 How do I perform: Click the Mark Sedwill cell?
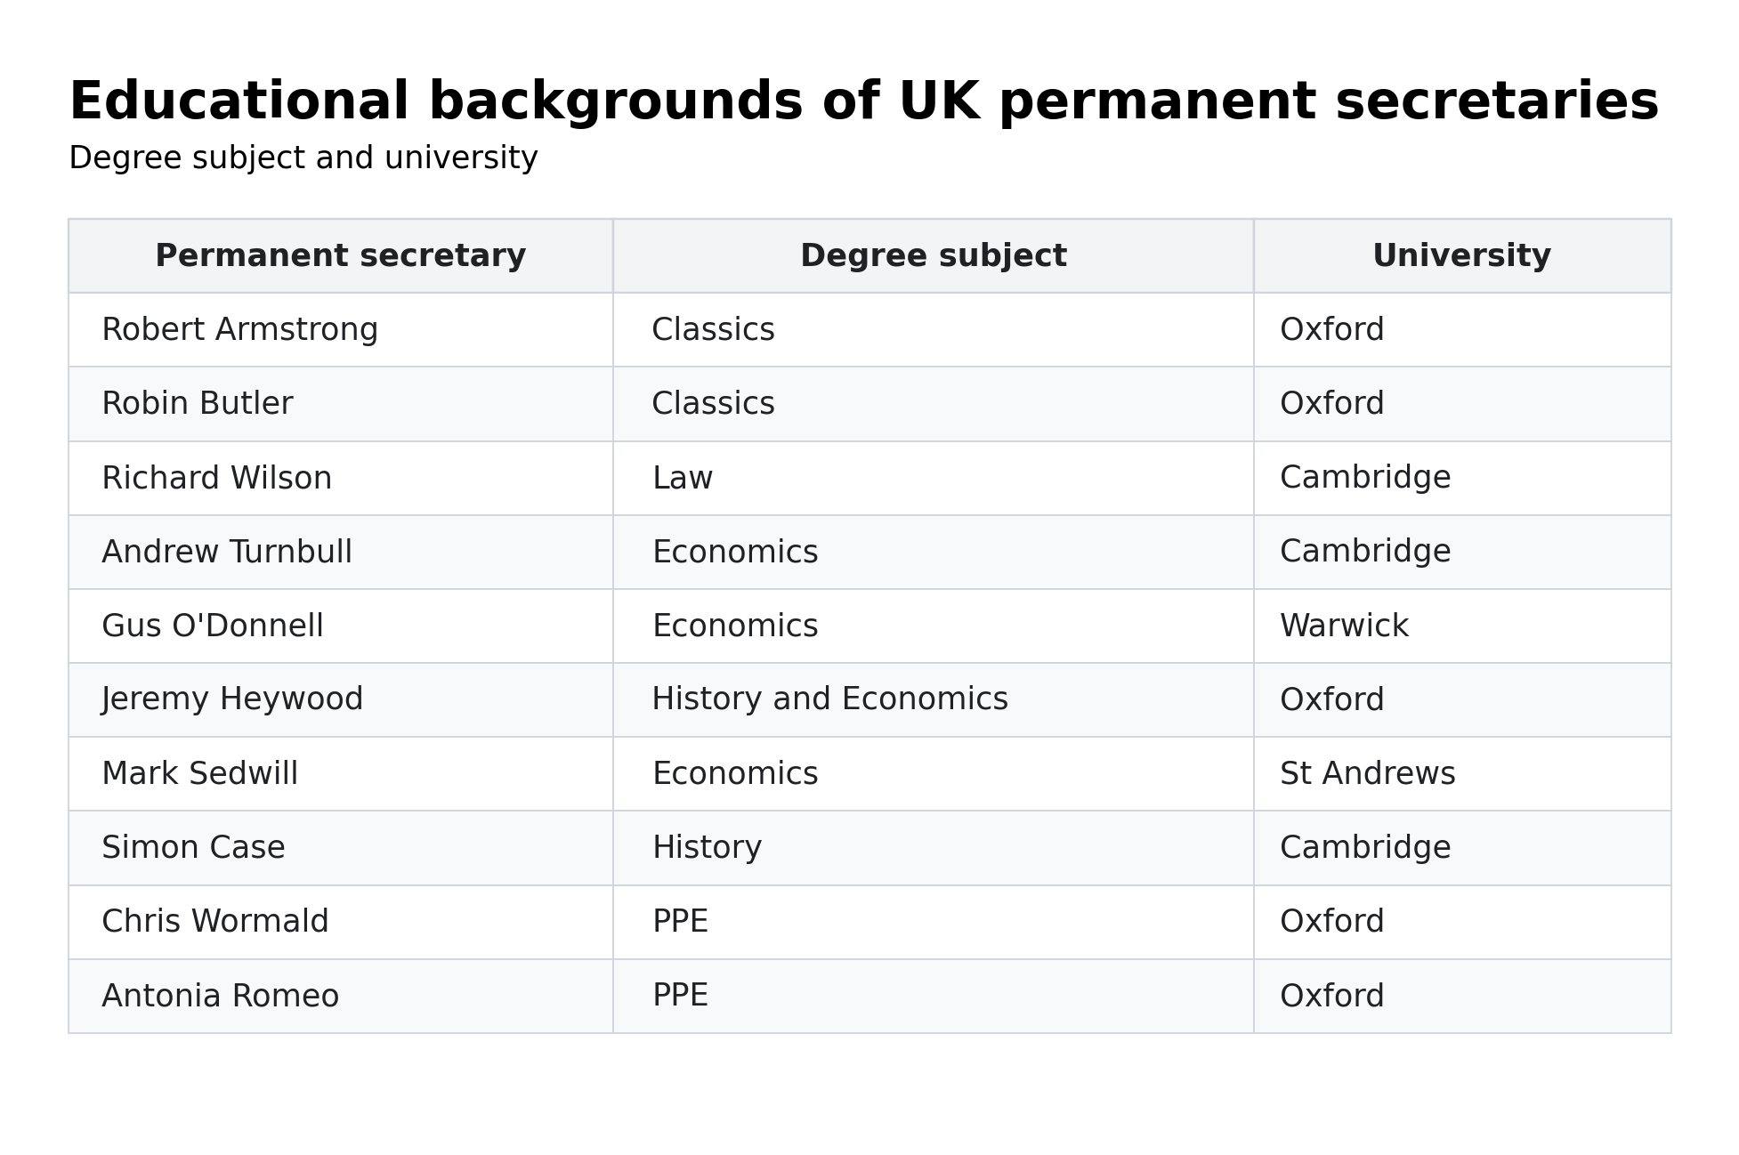tap(341, 774)
